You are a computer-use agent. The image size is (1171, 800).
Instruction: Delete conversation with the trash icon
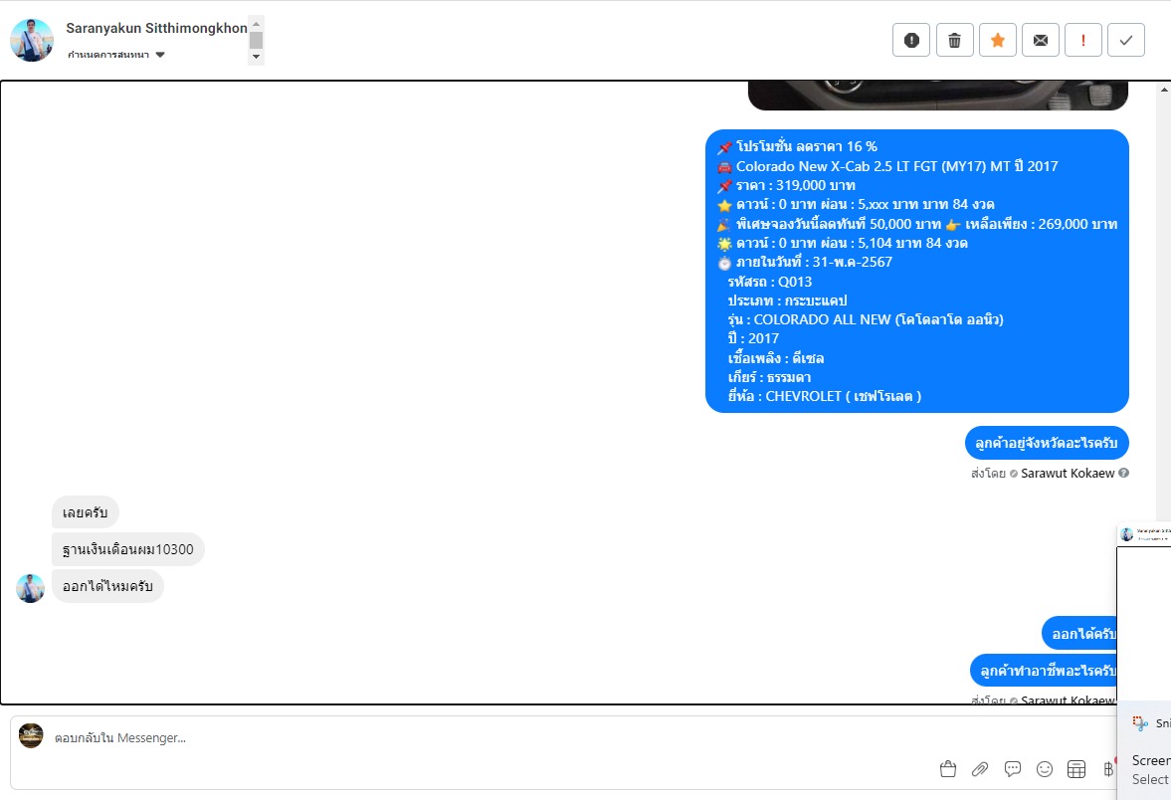(954, 41)
